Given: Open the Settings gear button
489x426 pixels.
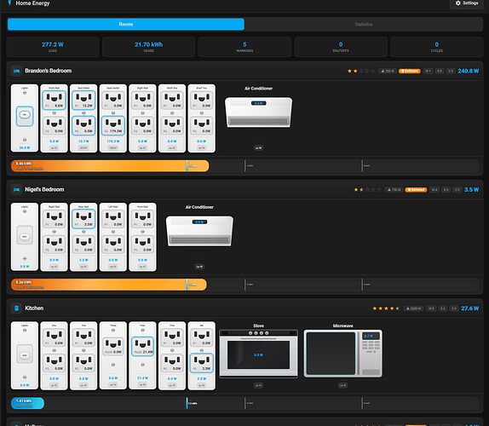Looking at the screenshot, I should coord(467,3).
